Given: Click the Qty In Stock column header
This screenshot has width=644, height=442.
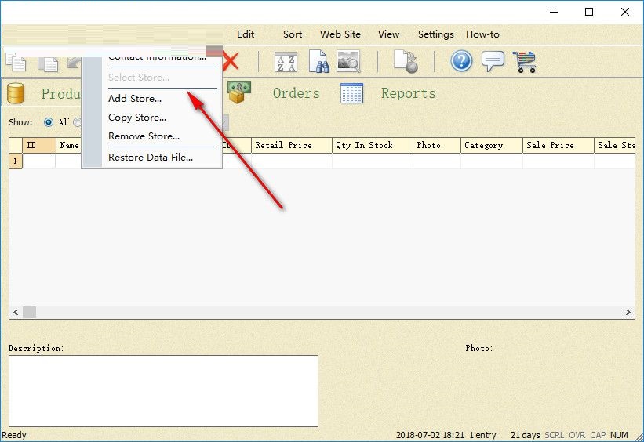Looking at the screenshot, I should coord(372,145).
